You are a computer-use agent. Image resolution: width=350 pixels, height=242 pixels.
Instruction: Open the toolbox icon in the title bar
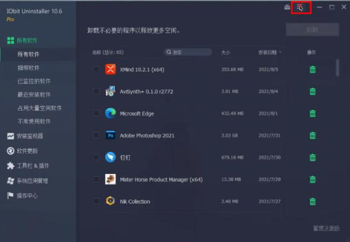[x=287, y=7]
